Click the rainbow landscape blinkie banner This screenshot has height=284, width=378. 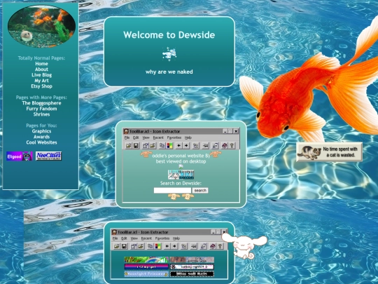tap(146, 260)
